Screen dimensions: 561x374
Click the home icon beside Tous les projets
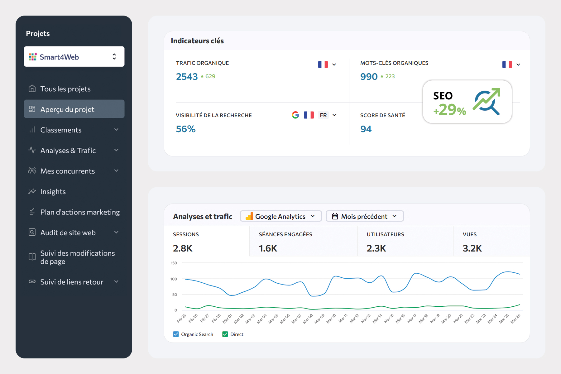(32, 89)
